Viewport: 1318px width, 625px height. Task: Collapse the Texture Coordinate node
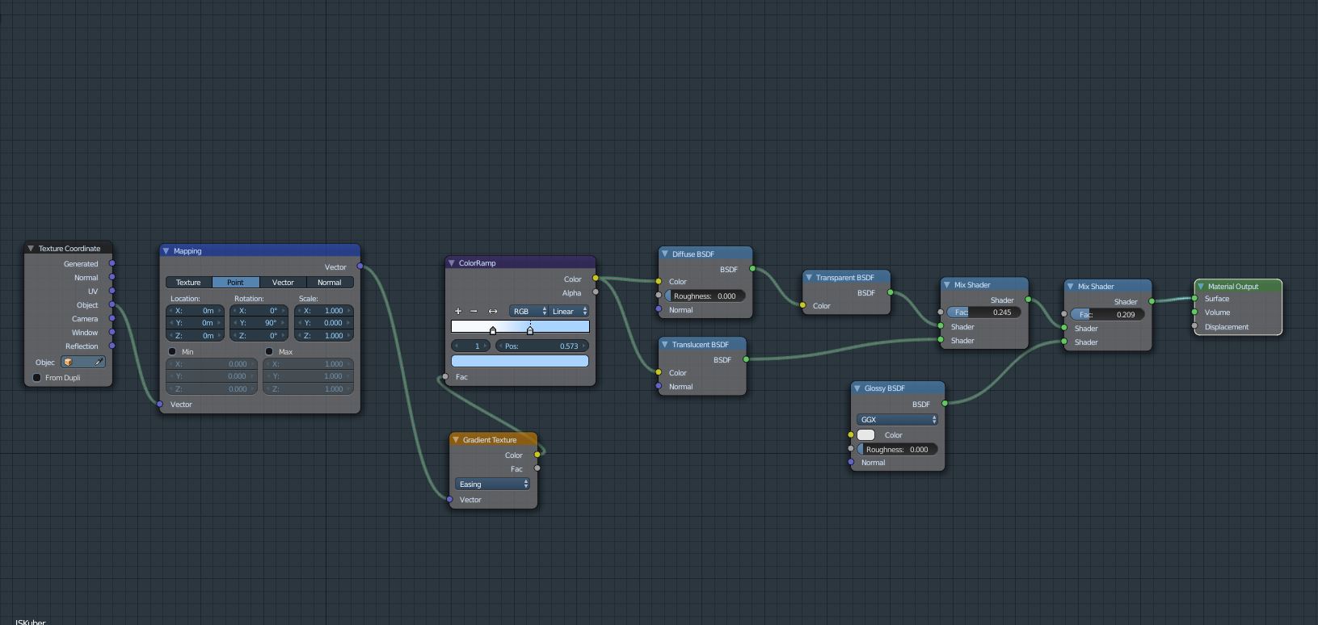[31, 249]
